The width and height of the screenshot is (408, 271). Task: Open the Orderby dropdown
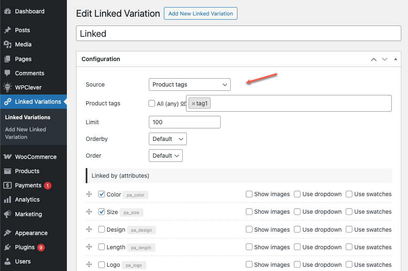[x=168, y=139]
